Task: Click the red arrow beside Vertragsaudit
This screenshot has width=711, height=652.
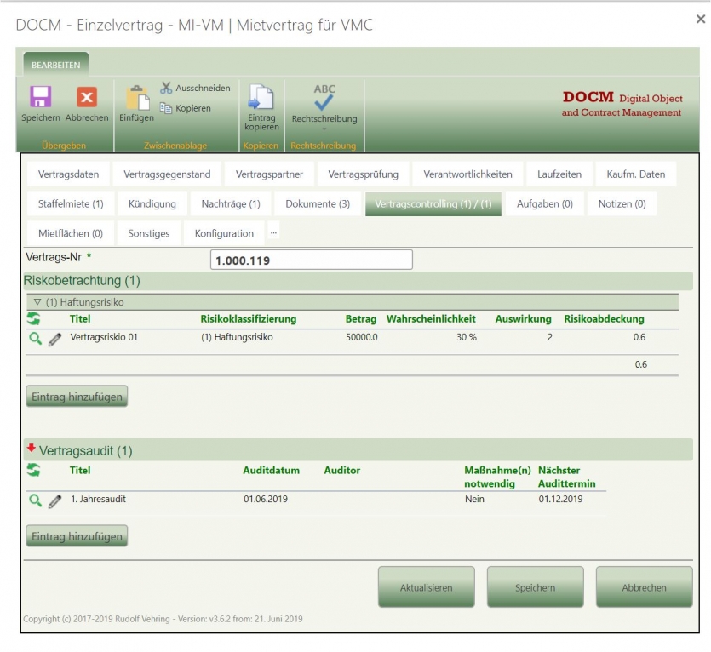Action: tap(31, 448)
